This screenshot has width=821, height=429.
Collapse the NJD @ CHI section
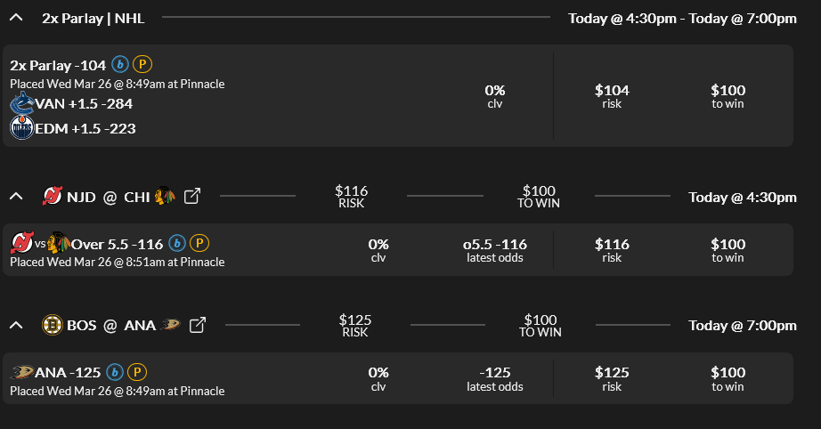16,197
